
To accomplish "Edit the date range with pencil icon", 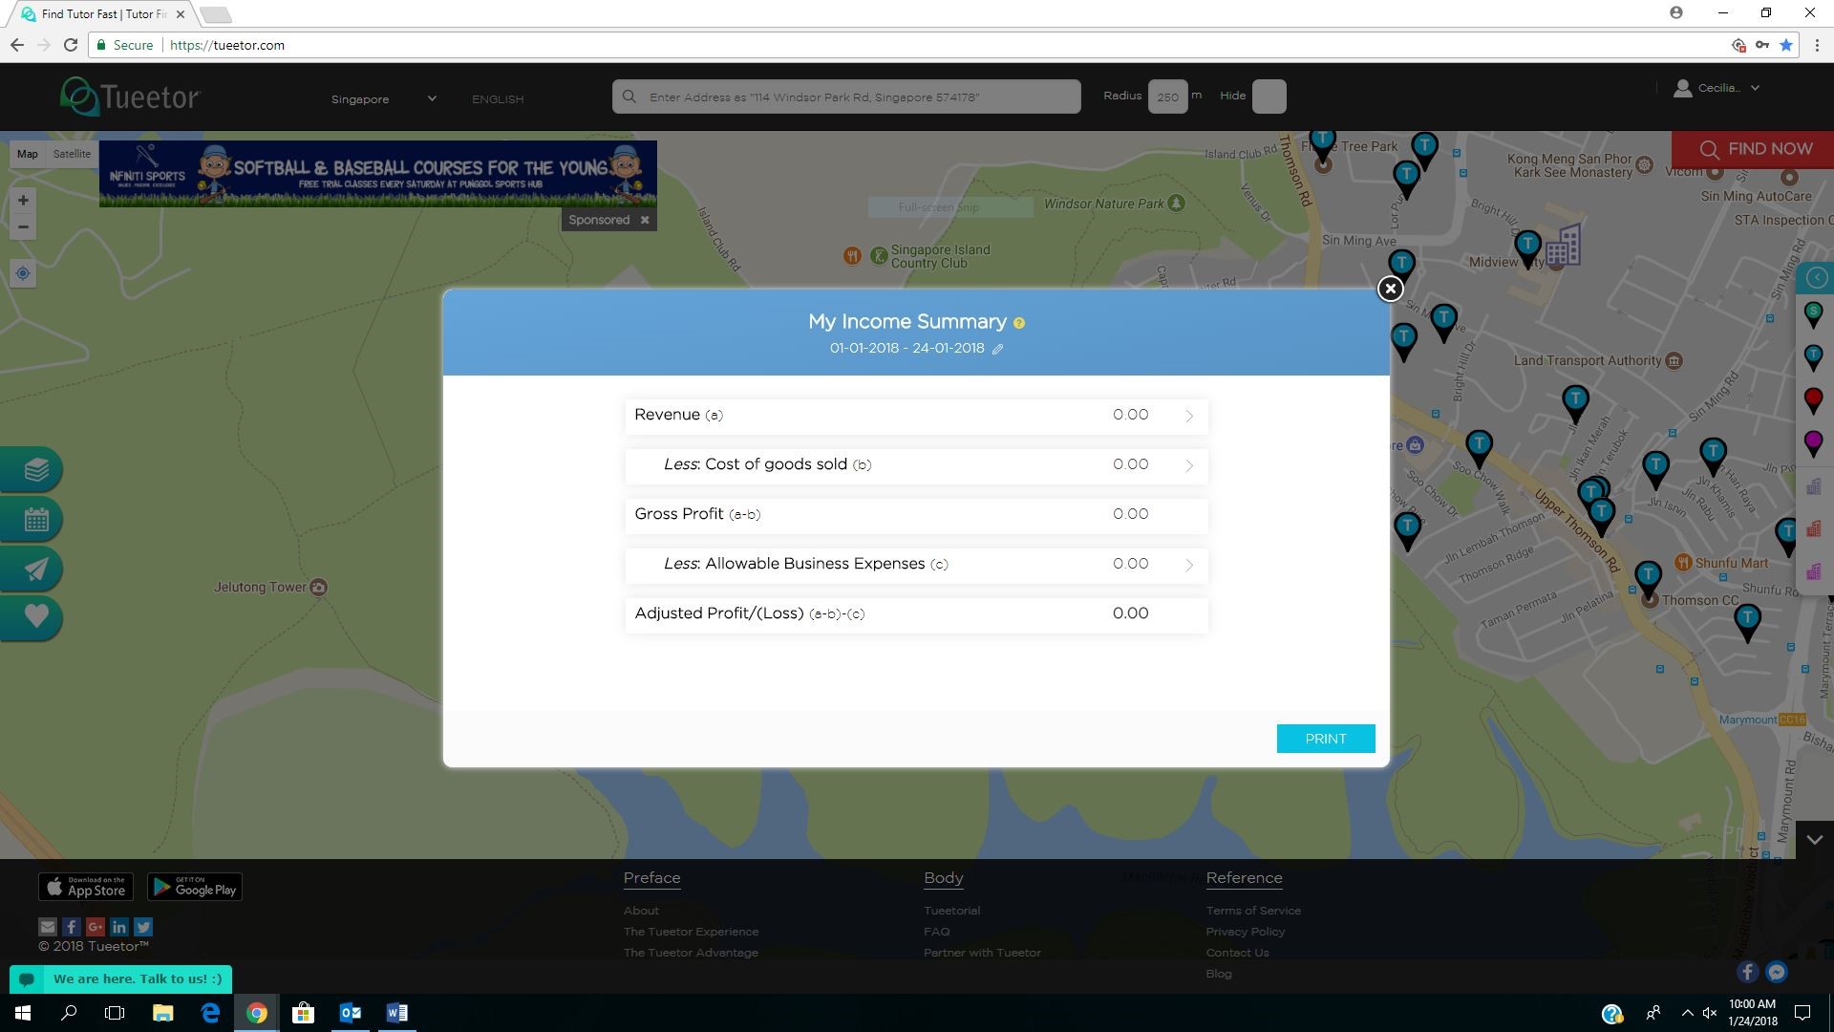I will 997,349.
